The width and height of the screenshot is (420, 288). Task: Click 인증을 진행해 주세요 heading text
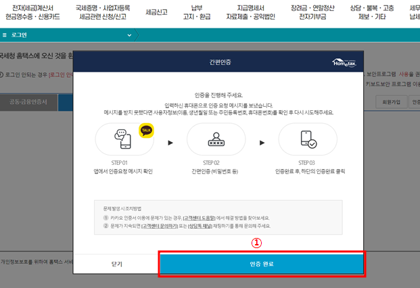(x=218, y=95)
